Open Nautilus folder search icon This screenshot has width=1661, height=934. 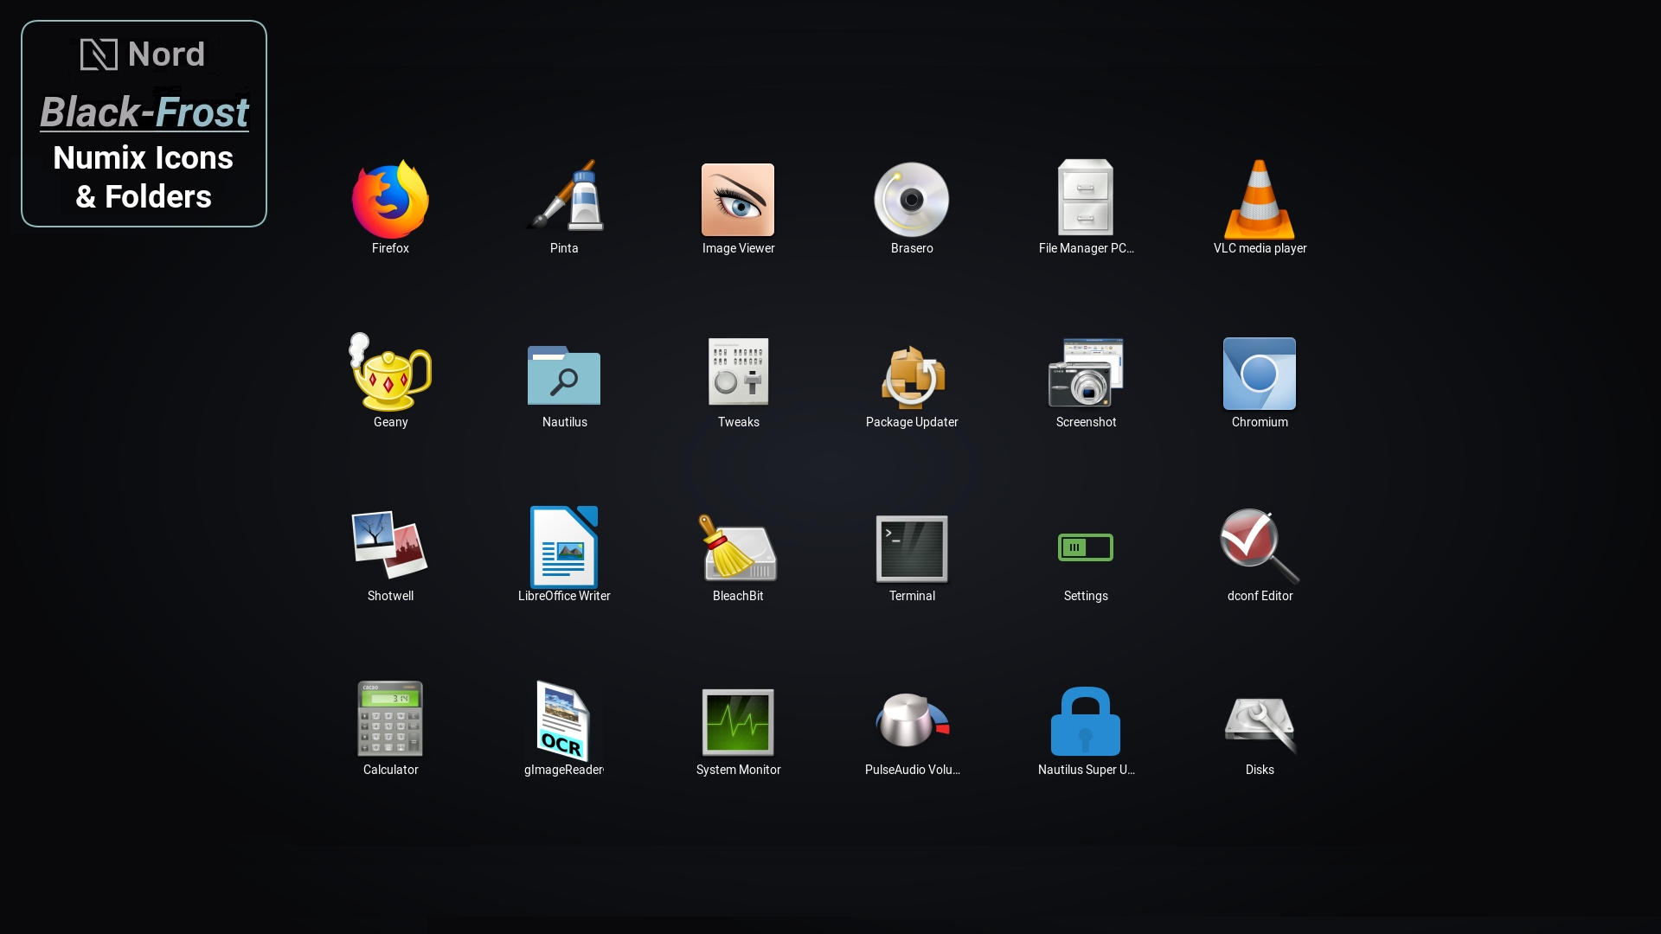564,375
